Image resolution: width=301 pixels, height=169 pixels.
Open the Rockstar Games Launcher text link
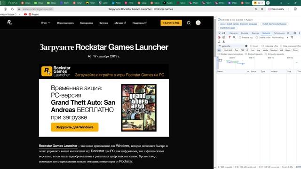[x=58, y=146]
